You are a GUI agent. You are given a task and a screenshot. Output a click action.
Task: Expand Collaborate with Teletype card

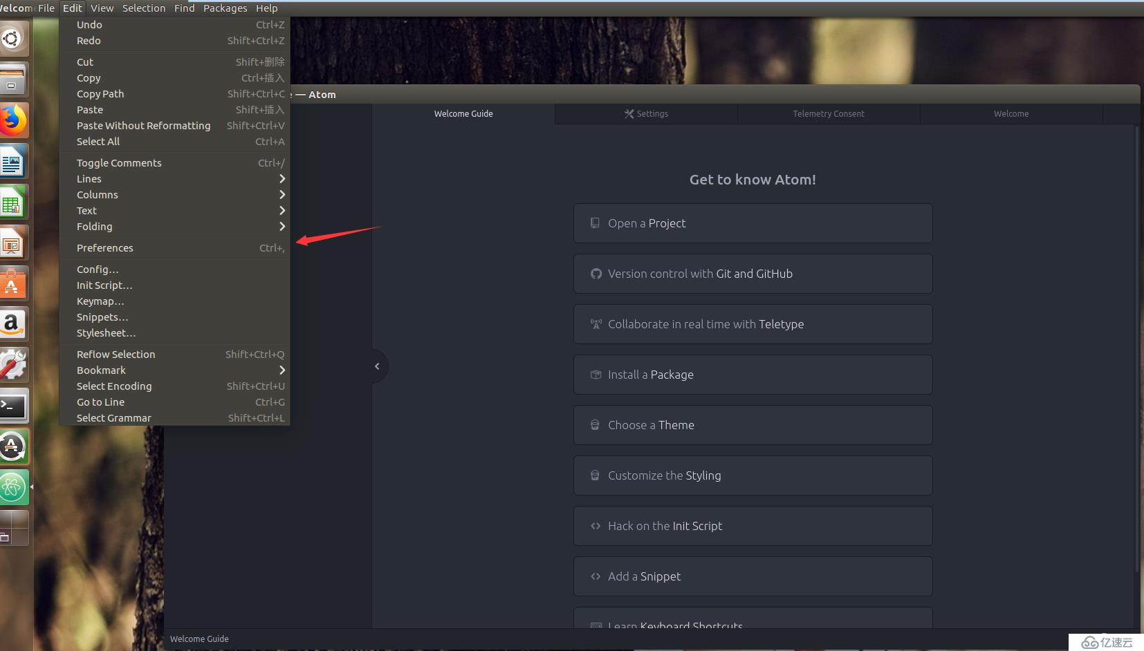click(753, 324)
